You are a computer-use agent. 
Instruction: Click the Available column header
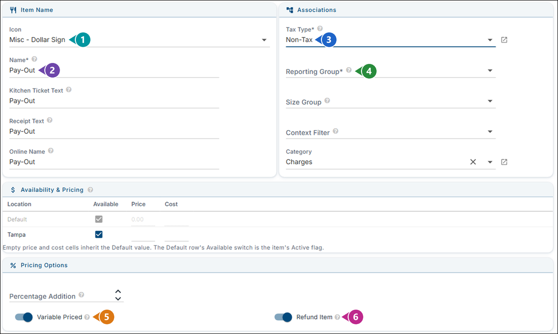click(x=106, y=204)
